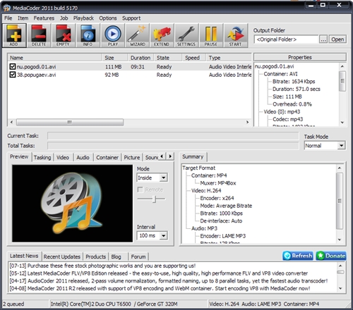Open the Features menu

[x=44, y=18]
